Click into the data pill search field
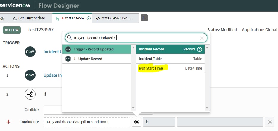This screenshot has height=131, width=278. point(136,38)
